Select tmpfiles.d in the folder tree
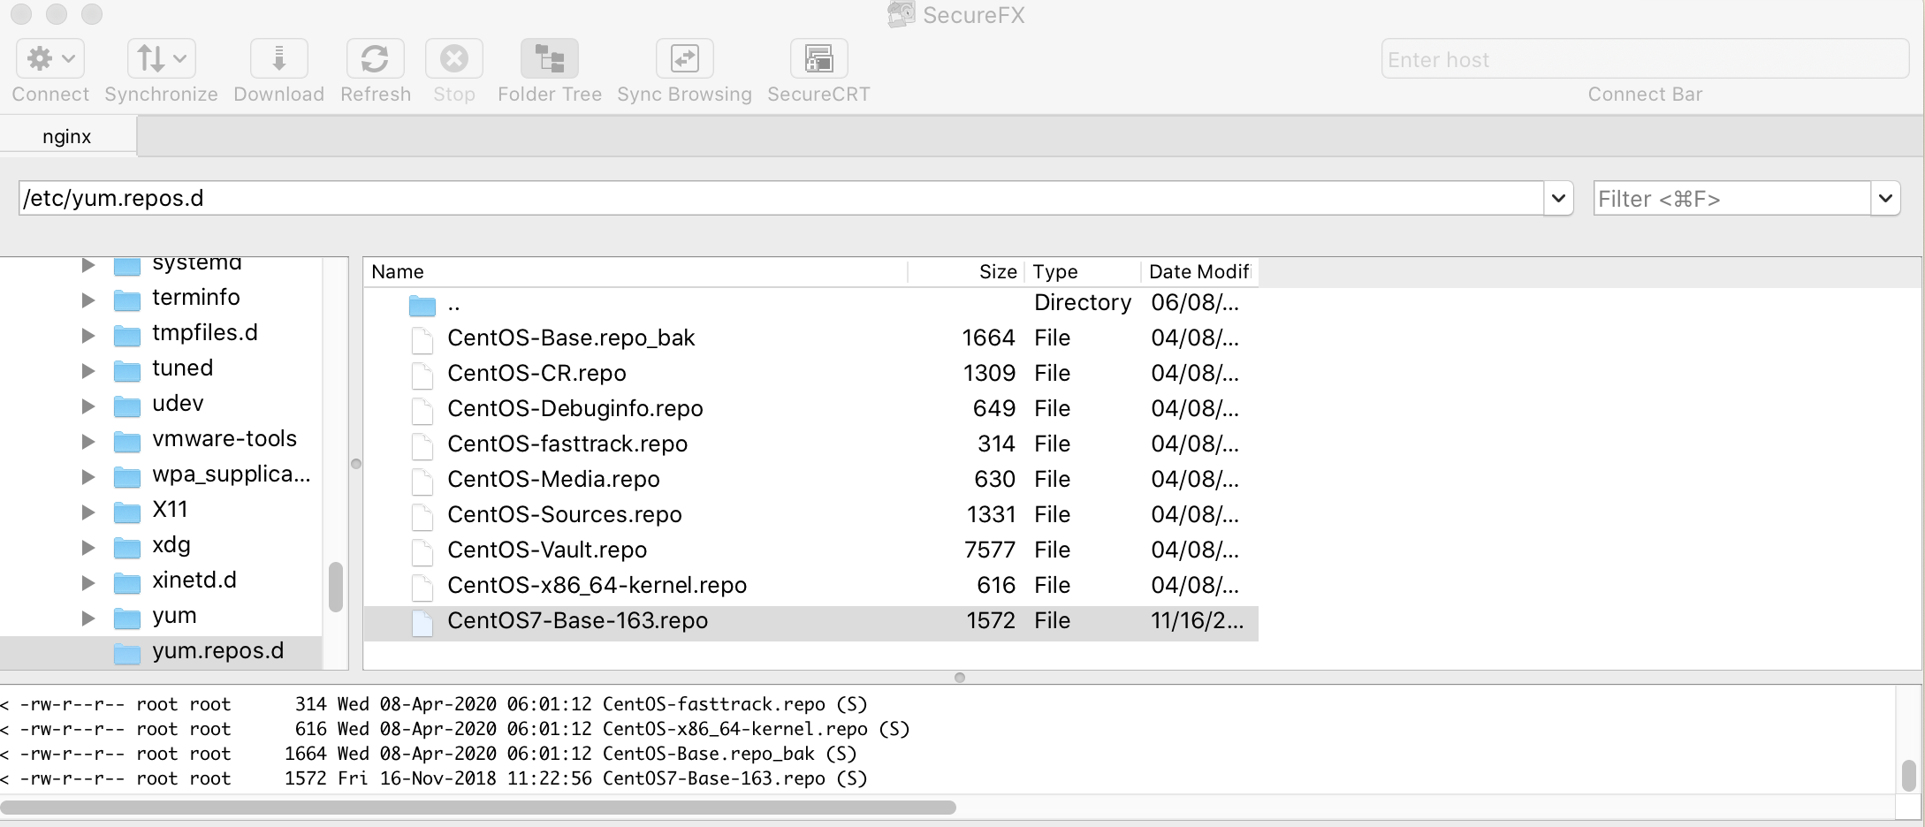Image resolution: width=1925 pixels, height=827 pixels. click(x=205, y=333)
